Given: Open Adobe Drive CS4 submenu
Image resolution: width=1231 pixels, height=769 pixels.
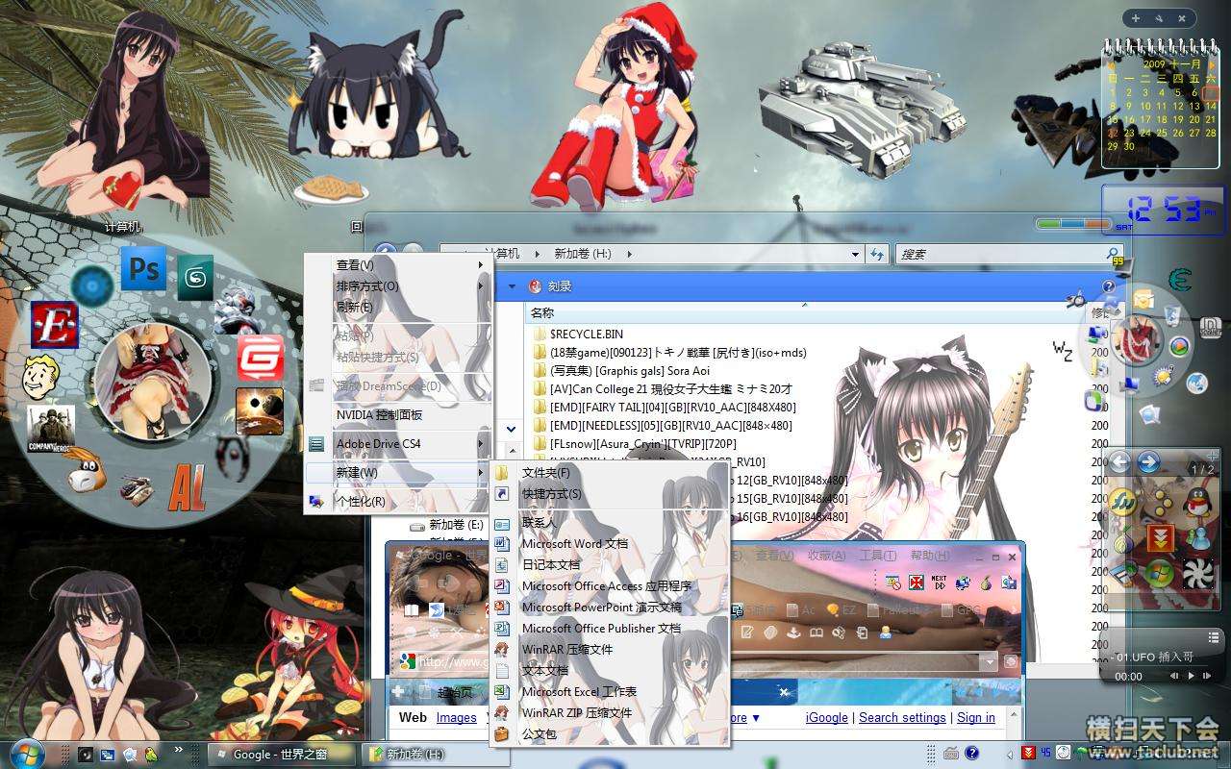Looking at the screenshot, I should point(397,443).
